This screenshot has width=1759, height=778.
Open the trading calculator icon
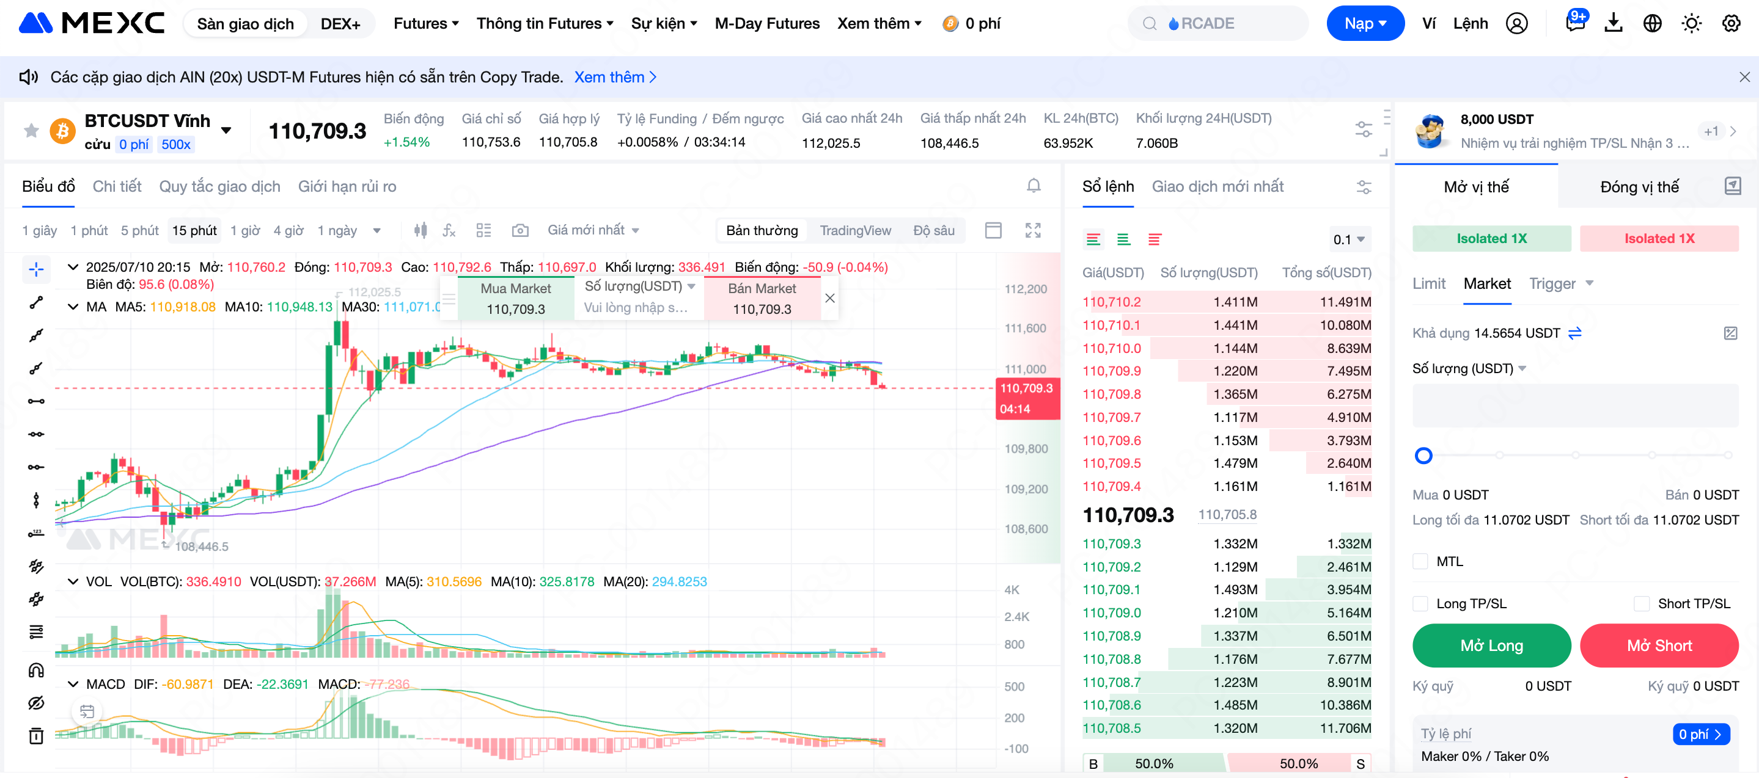tap(1730, 333)
